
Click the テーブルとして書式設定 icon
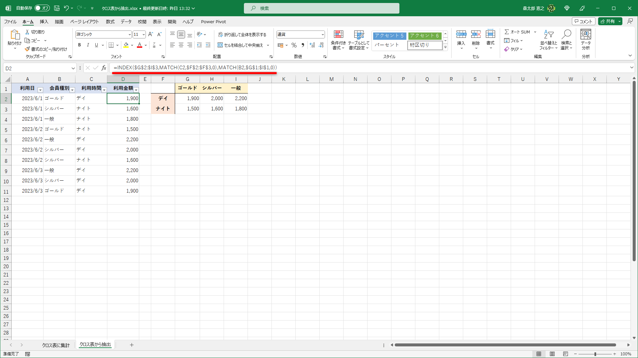359,39
